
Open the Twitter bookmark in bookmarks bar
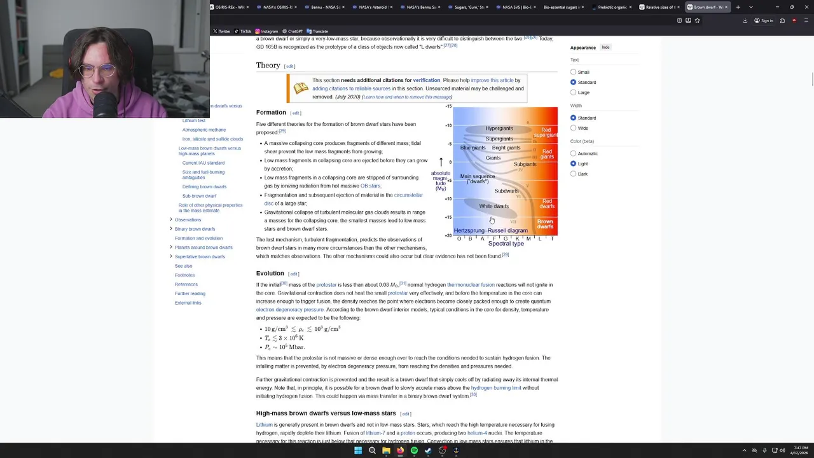coord(221,31)
